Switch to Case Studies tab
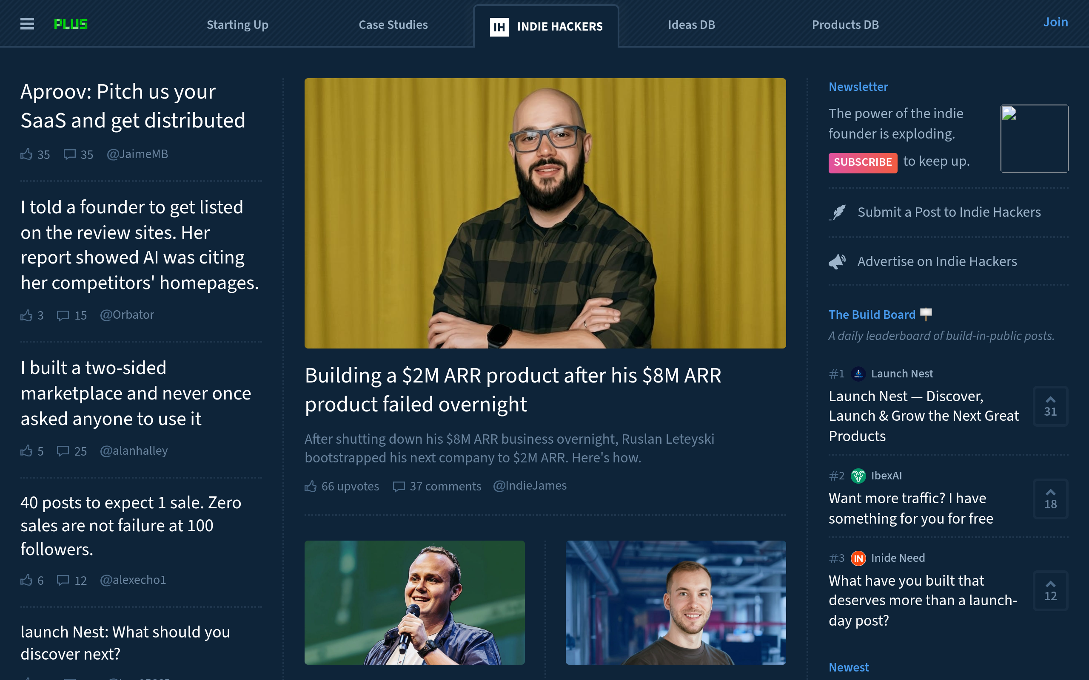Viewport: 1089px width, 680px height. (393, 25)
